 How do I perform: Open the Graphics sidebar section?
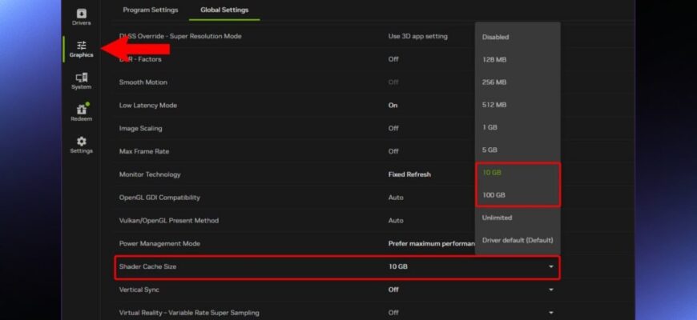[82, 50]
